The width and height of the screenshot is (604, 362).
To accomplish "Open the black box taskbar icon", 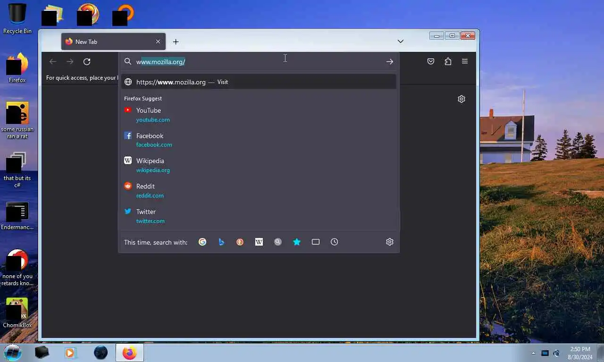I will [x=42, y=353].
